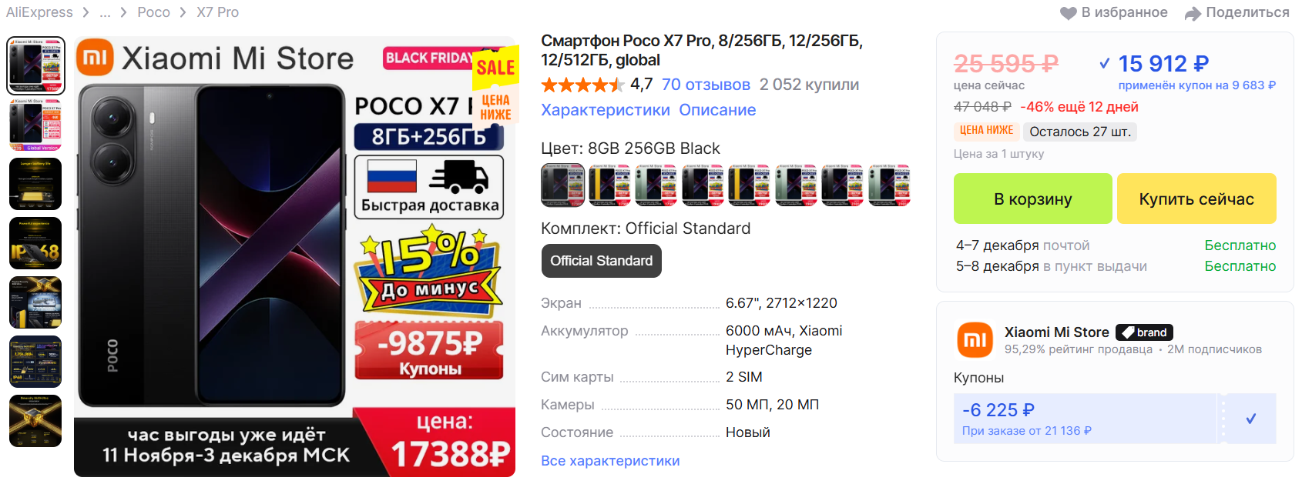Expand the breadcrumb ellipsis
The height and width of the screenshot is (484, 1302).
coord(105,12)
